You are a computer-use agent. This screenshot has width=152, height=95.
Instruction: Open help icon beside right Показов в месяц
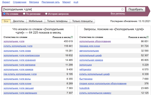(x=147, y=37)
